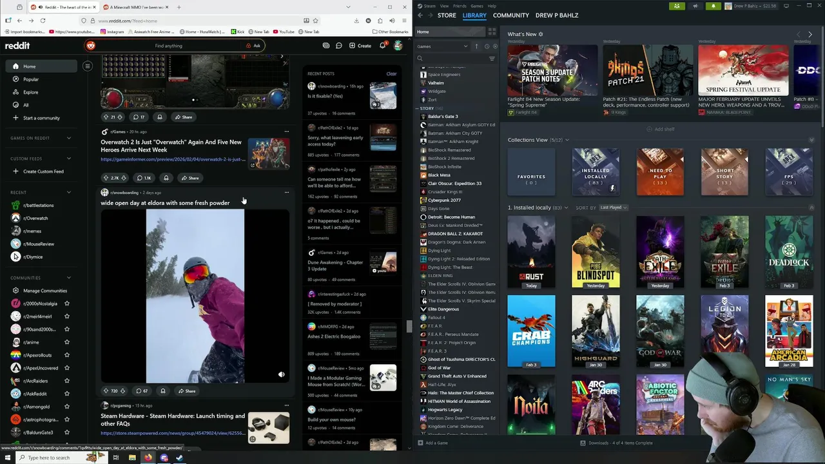This screenshot has width=825, height=464.
Task: Open snowboarding post overflow menu dots
Action: point(287,192)
